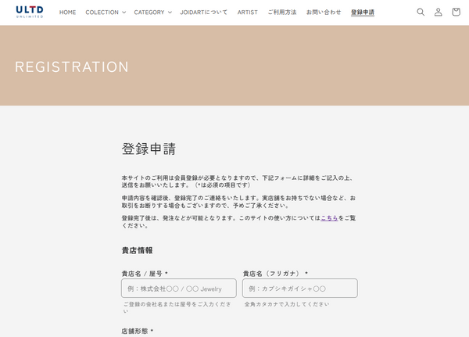Open the ご利用方法 page

(x=282, y=13)
